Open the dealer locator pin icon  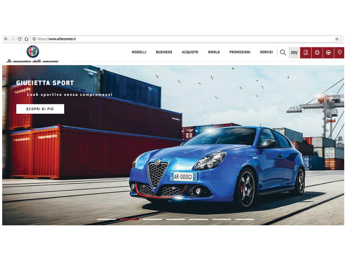340,52
